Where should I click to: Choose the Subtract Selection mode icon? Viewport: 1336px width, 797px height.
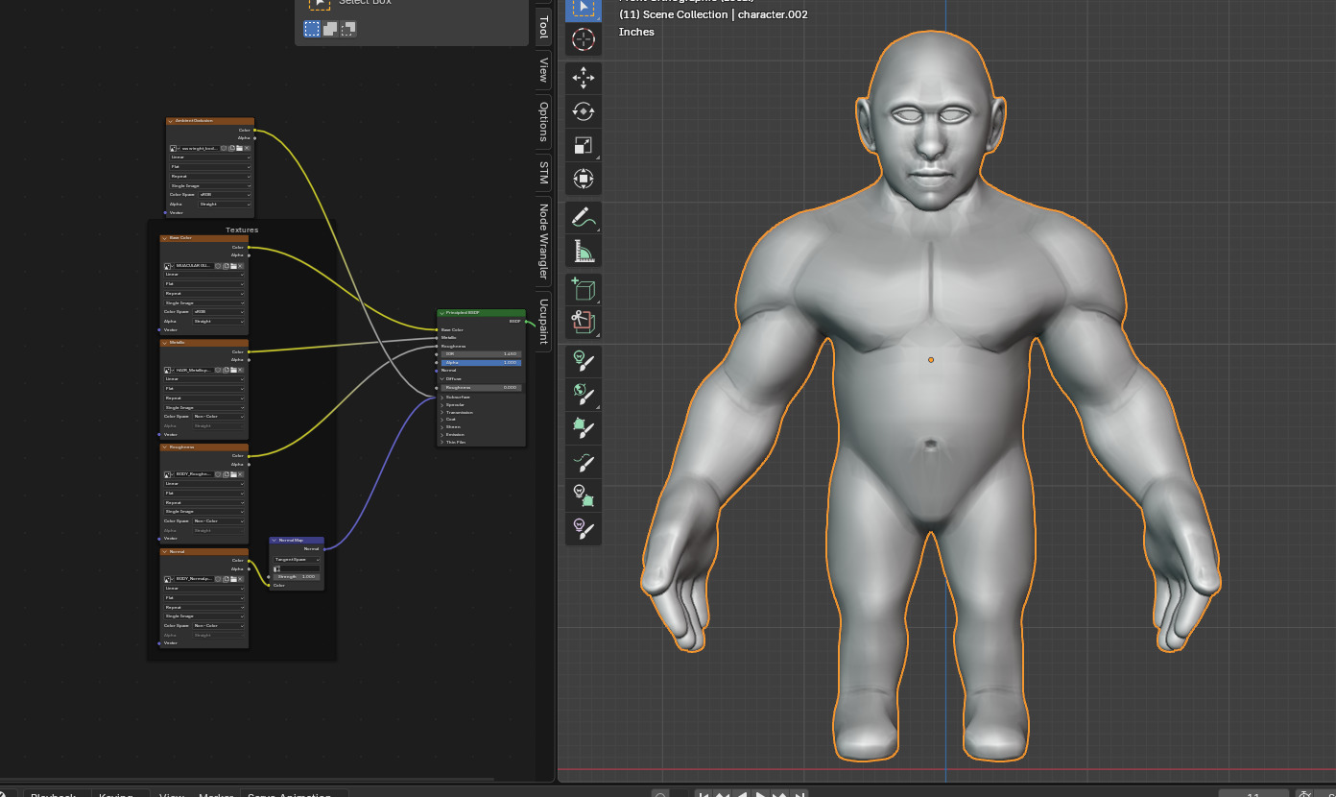click(x=348, y=29)
